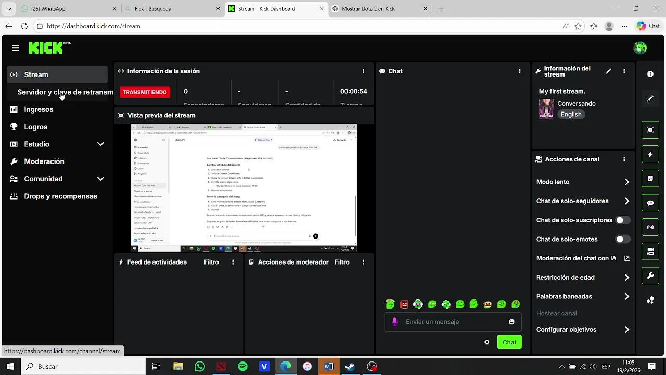
Task: Click Enviar un mensaje chat input
Action: point(453,322)
